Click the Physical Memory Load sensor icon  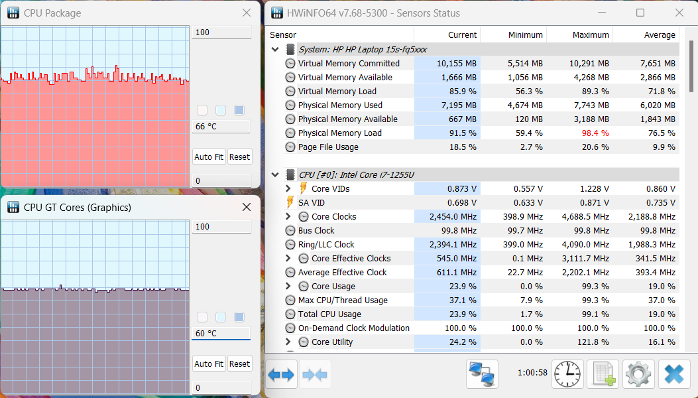290,133
